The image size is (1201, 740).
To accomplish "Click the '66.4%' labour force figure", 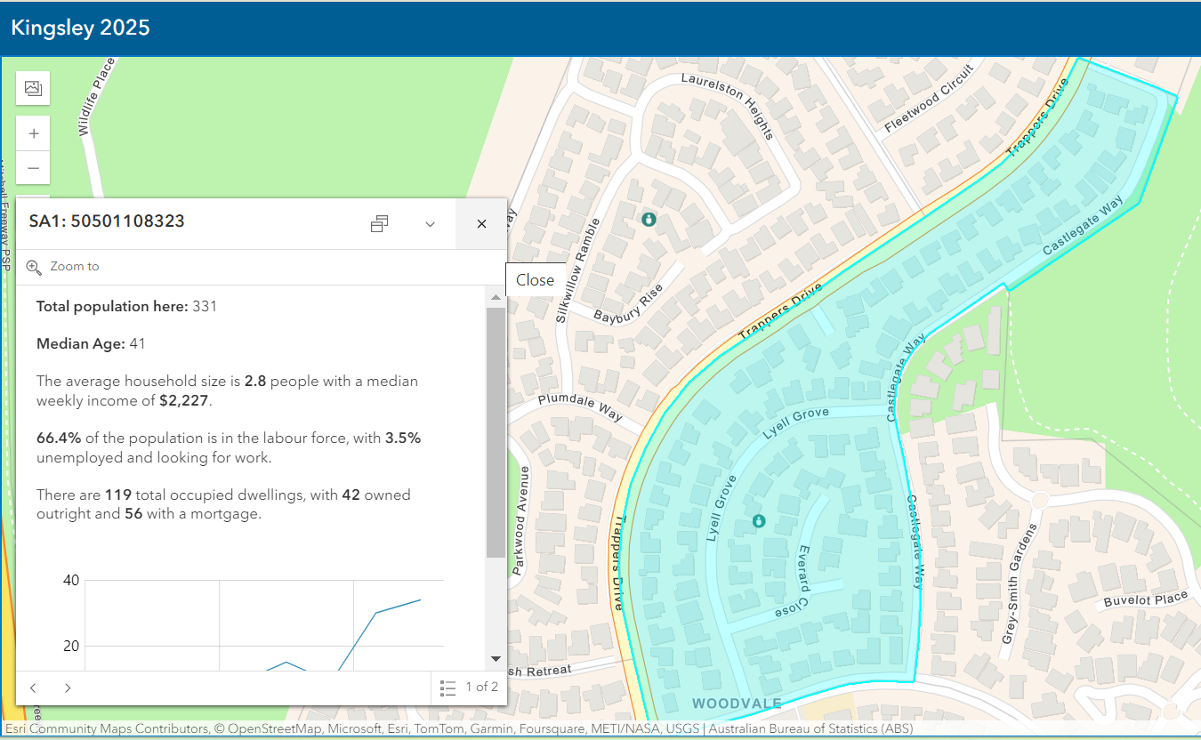I will [x=59, y=438].
